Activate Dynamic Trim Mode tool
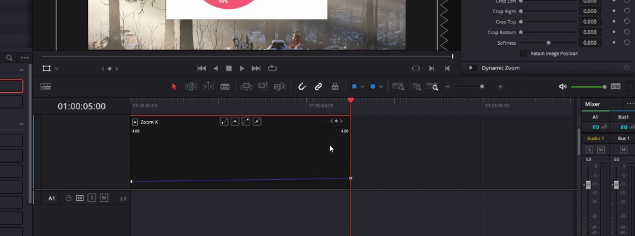This screenshot has height=236, width=635. pyautogui.click(x=208, y=86)
